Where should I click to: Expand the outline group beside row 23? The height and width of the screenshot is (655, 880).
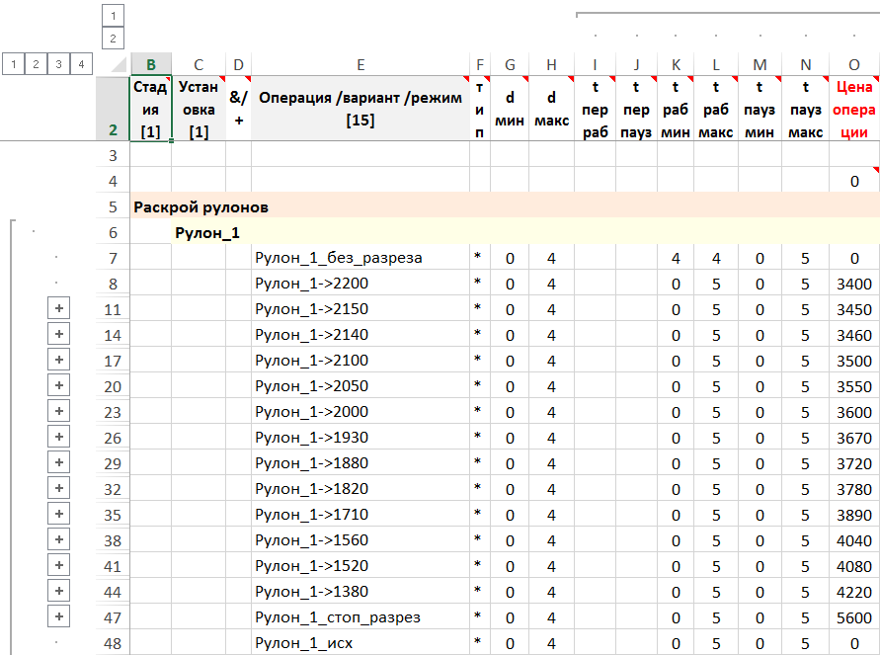pyautogui.click(x=59, y=412)
